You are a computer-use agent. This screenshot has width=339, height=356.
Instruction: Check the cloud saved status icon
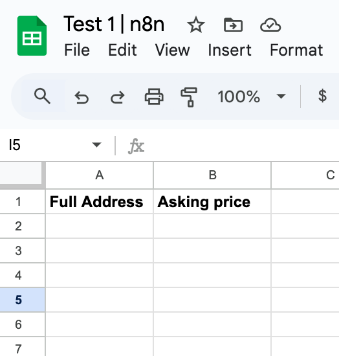click(270, 25)
